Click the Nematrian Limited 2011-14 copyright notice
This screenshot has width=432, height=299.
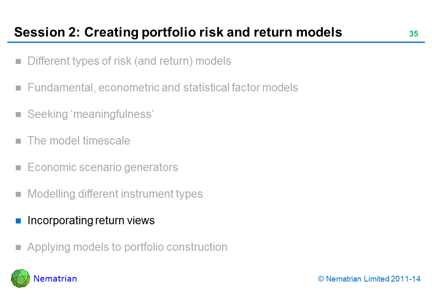369,279
